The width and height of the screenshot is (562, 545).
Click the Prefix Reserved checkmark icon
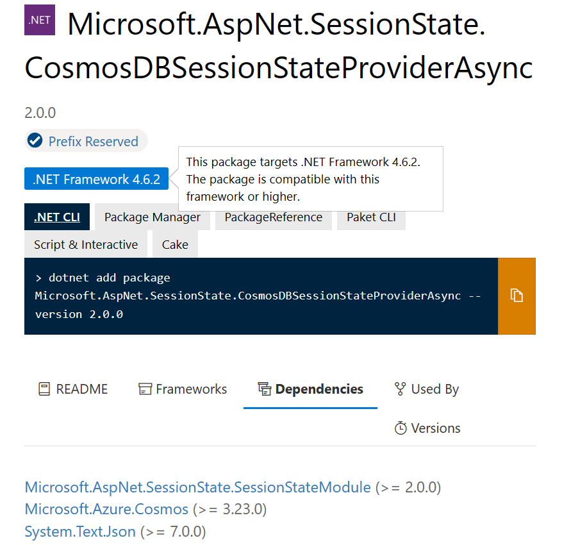[36, 141]
